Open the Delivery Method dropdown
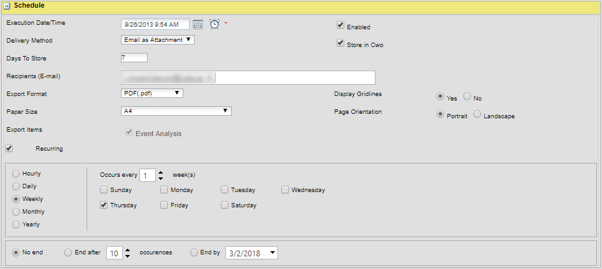The image size is (602, 269). click(157, 39)
